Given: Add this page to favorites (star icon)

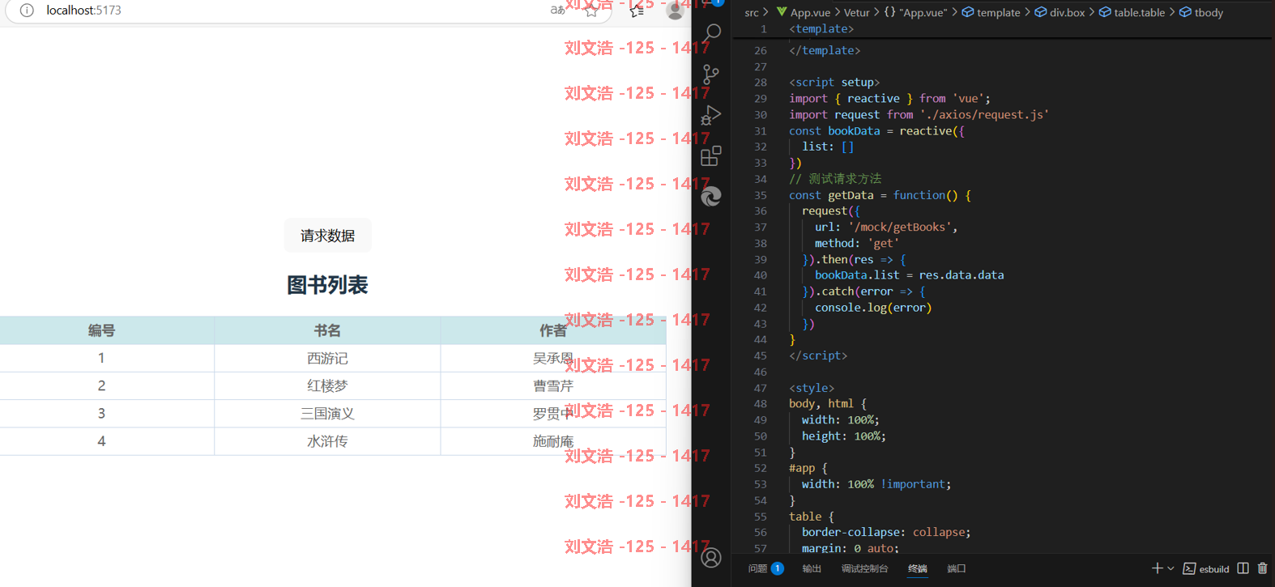Looking at the screenshot, I should [x=592, y=11].
